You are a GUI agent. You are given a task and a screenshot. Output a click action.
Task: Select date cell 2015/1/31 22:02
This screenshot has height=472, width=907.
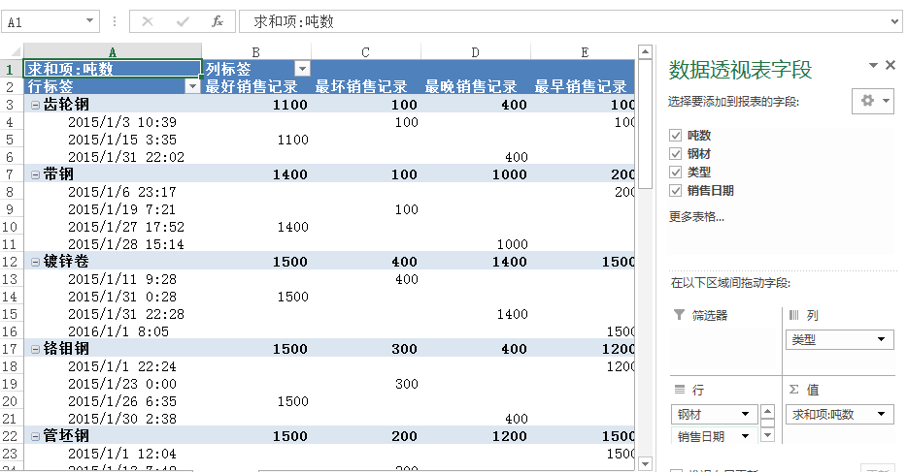(126, 157)
